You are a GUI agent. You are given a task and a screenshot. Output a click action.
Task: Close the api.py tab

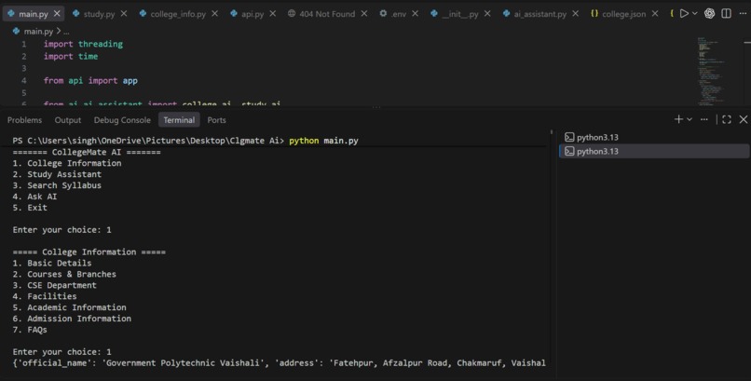[272, 14]
